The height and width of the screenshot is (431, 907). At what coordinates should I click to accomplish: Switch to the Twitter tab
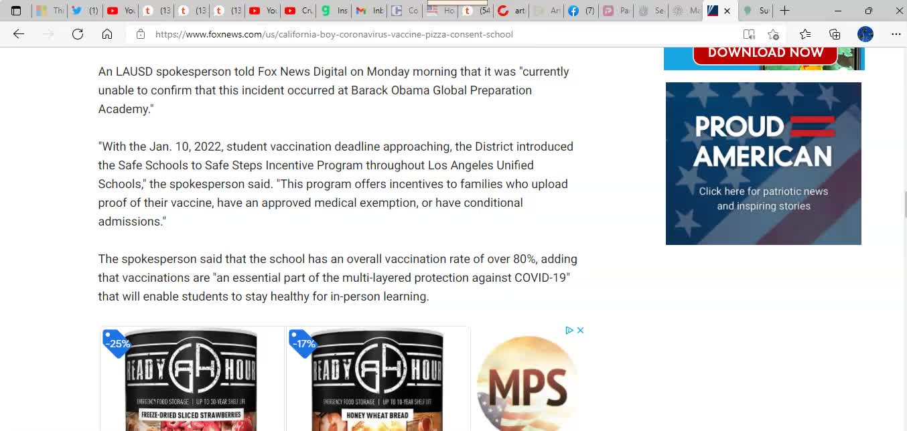pos(84,11)
